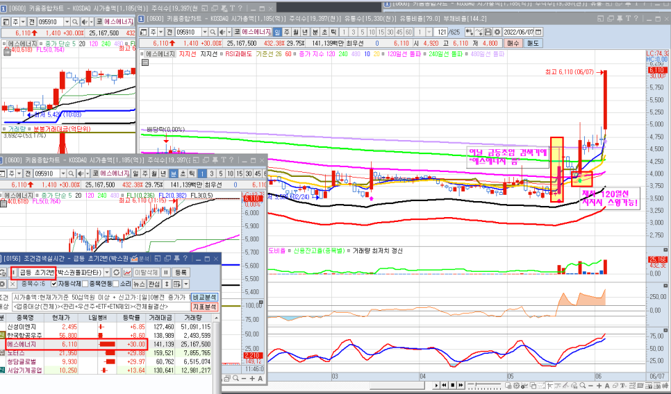Image resolution: width=671 pixels, height=394 pixels.
Task: Toggle the 자동삭제 checkbox
Action: pos(54,284)
